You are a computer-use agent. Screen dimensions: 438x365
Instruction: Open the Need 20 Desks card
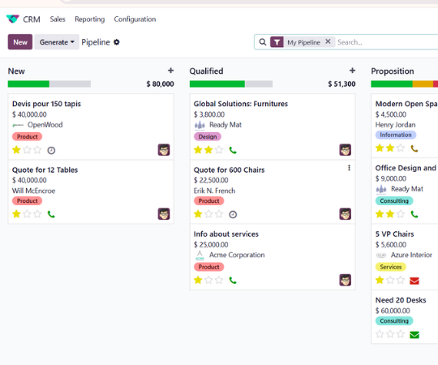[405, 317]
